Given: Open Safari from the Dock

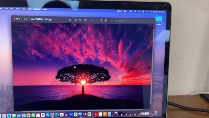Looking at the screenshot, I should [9, 116].
